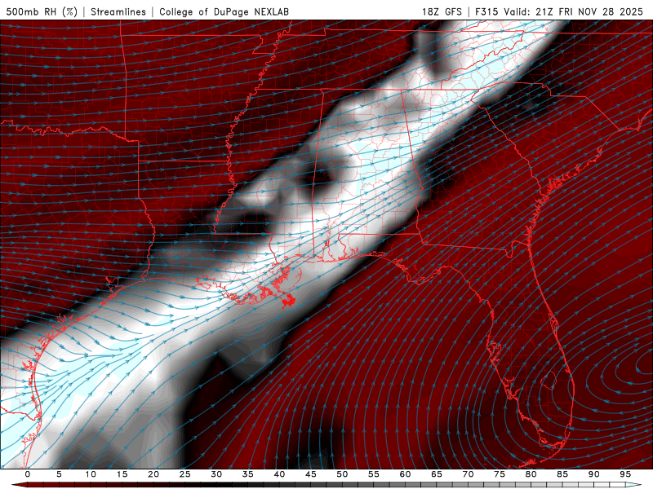Select the "90" colorbar label
Screen dimensions: 653x489
594,474
